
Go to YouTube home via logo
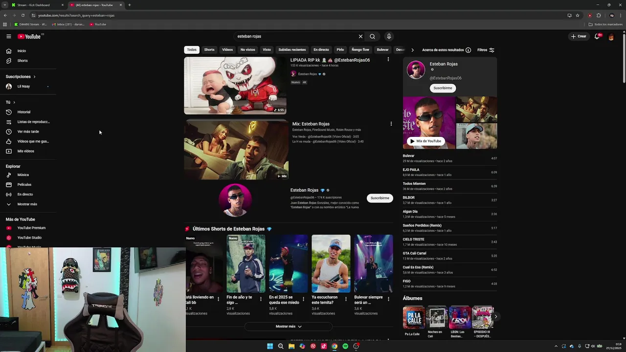tap(29, 36)
